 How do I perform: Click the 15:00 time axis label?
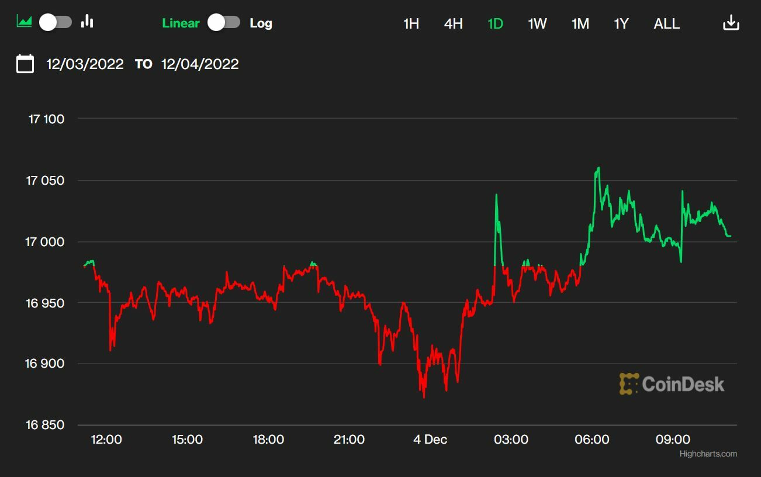(187, 440)
